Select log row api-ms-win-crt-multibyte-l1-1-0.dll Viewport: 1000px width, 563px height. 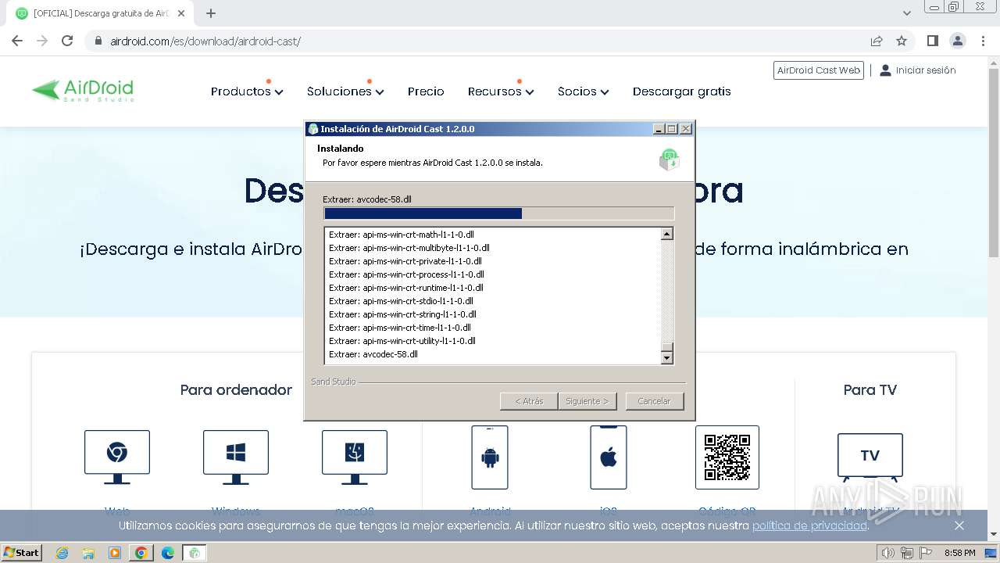tap(409, 248)
